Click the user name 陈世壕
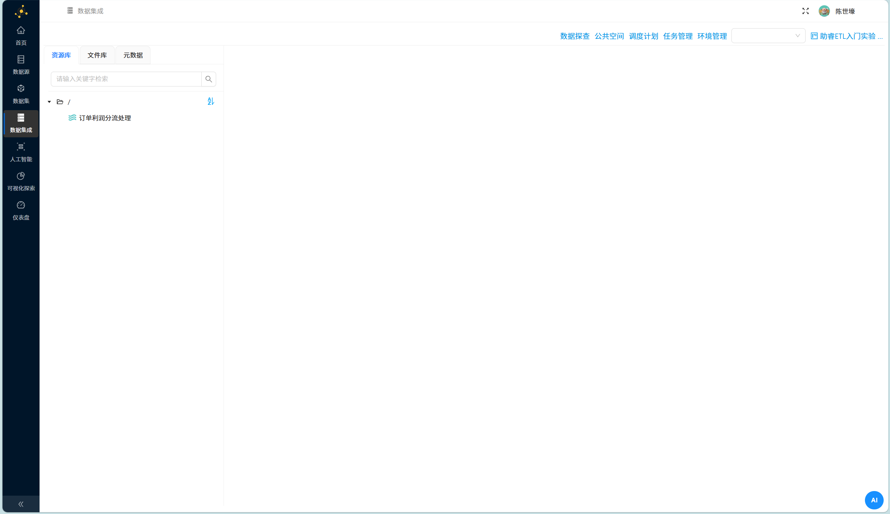 point(845,11)
